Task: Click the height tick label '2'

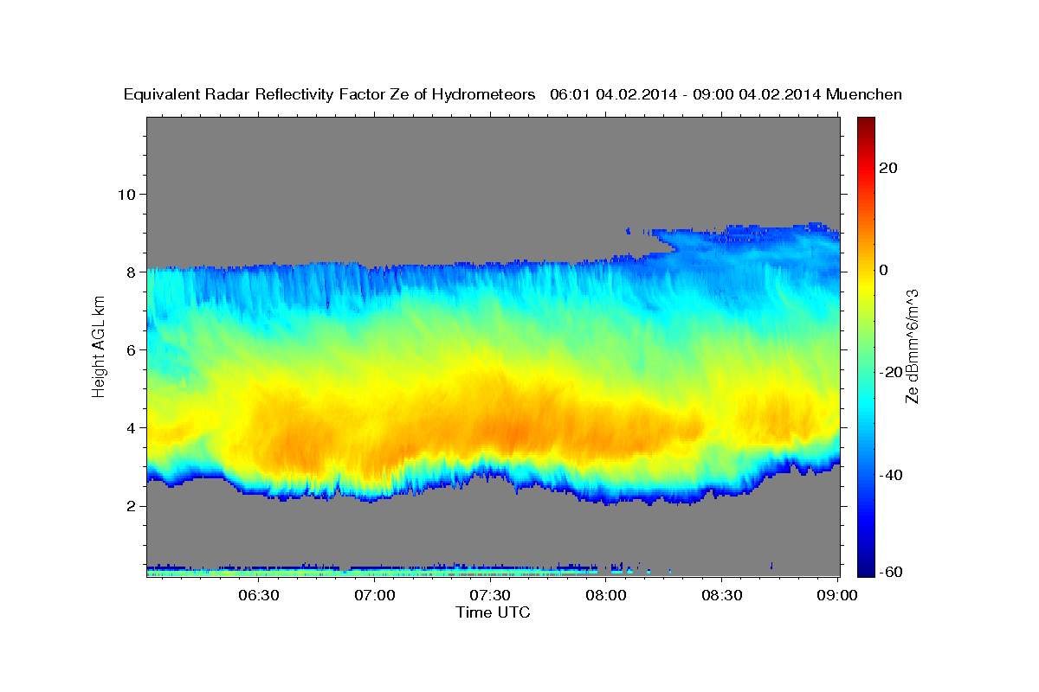Action: click(132, 506)
